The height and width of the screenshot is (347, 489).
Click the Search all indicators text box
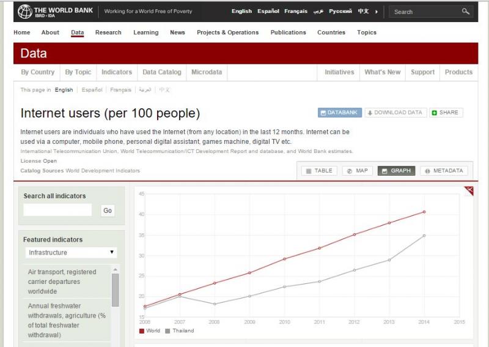tap(57, 210)
